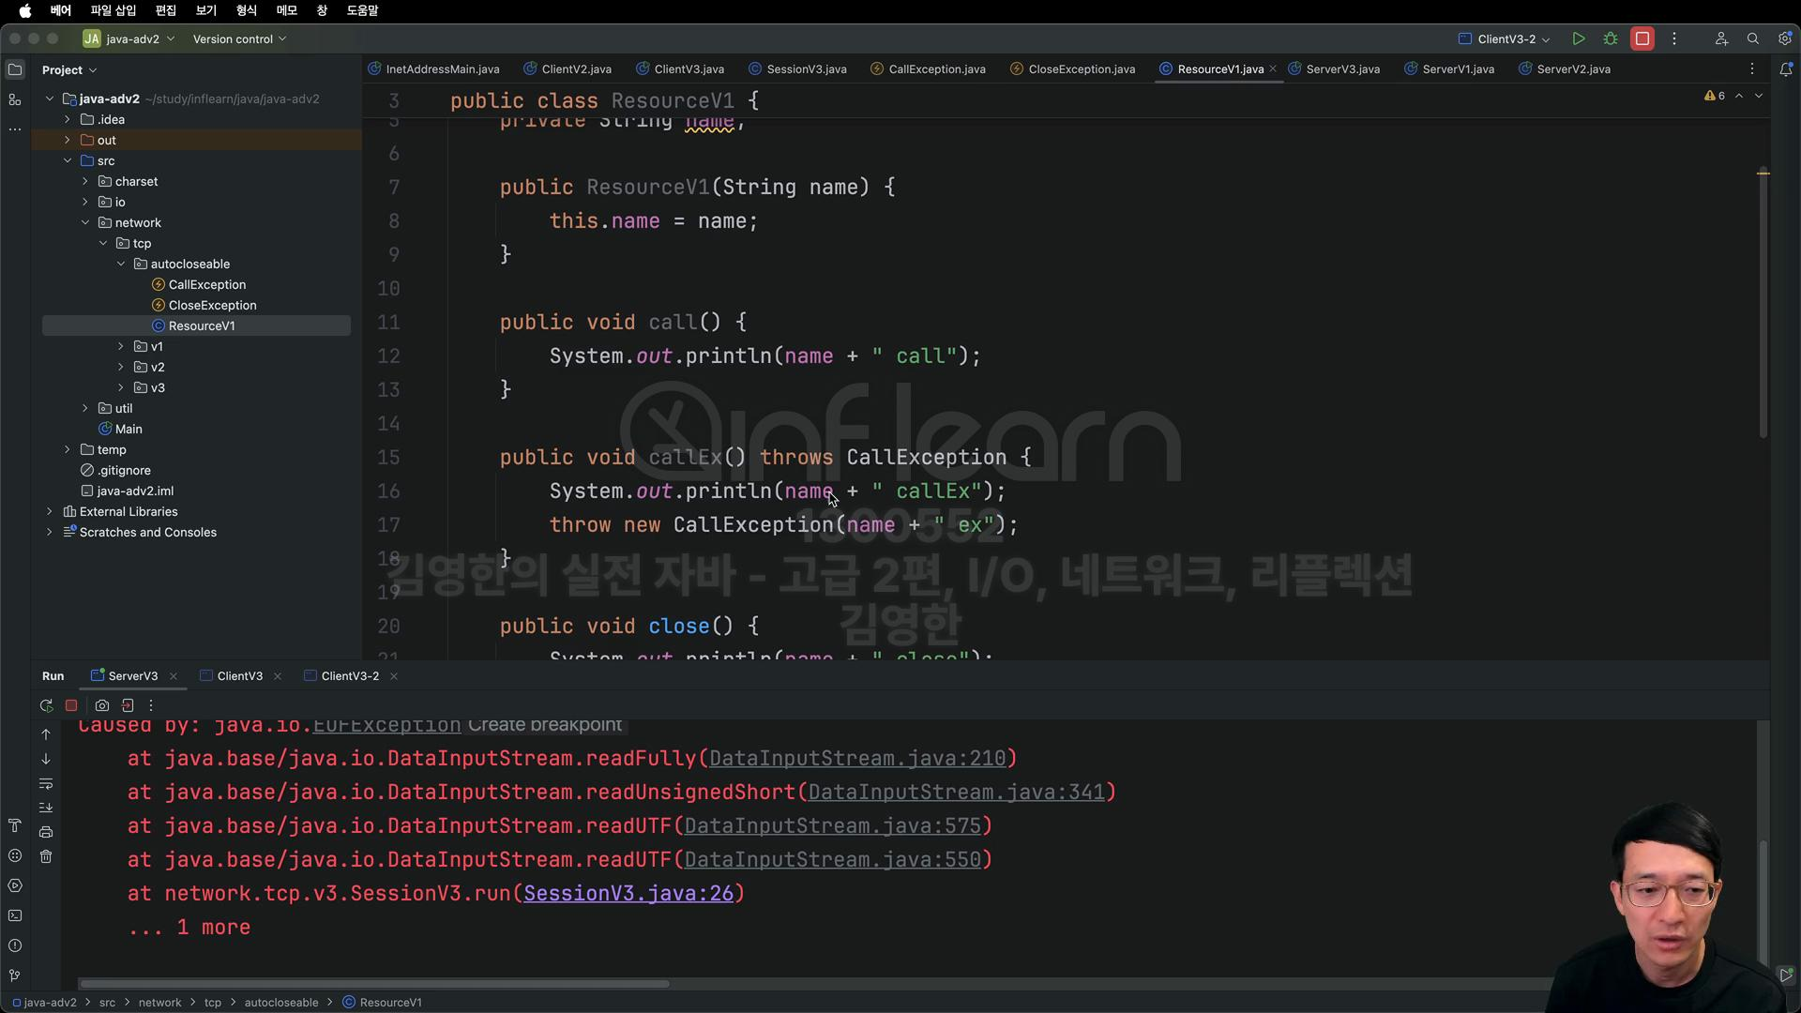Stop the running process in top toolbar
Viewport: 1801px width, 1013px height.
click(x=1642, y=38)
